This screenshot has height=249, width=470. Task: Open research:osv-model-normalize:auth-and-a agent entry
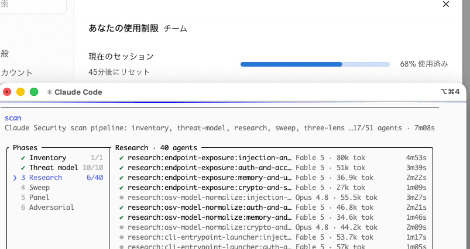(273, 207)
